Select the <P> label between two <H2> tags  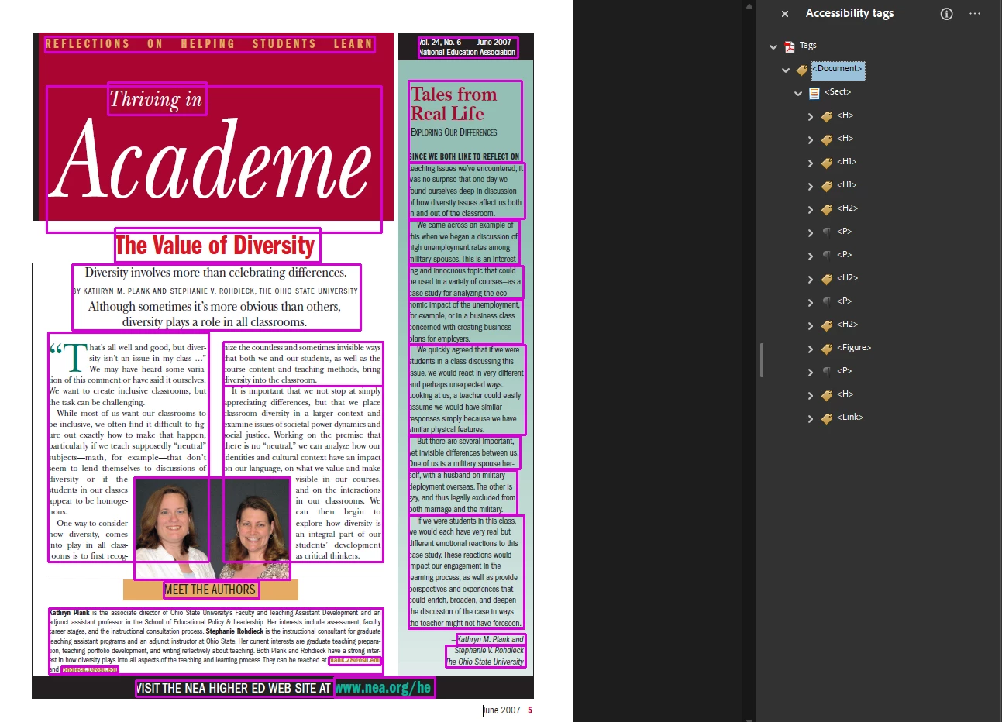[x=845, y=301]
